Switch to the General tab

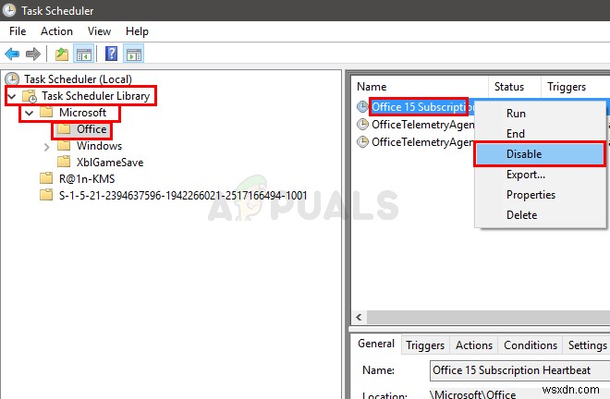[x=376, y=344]
